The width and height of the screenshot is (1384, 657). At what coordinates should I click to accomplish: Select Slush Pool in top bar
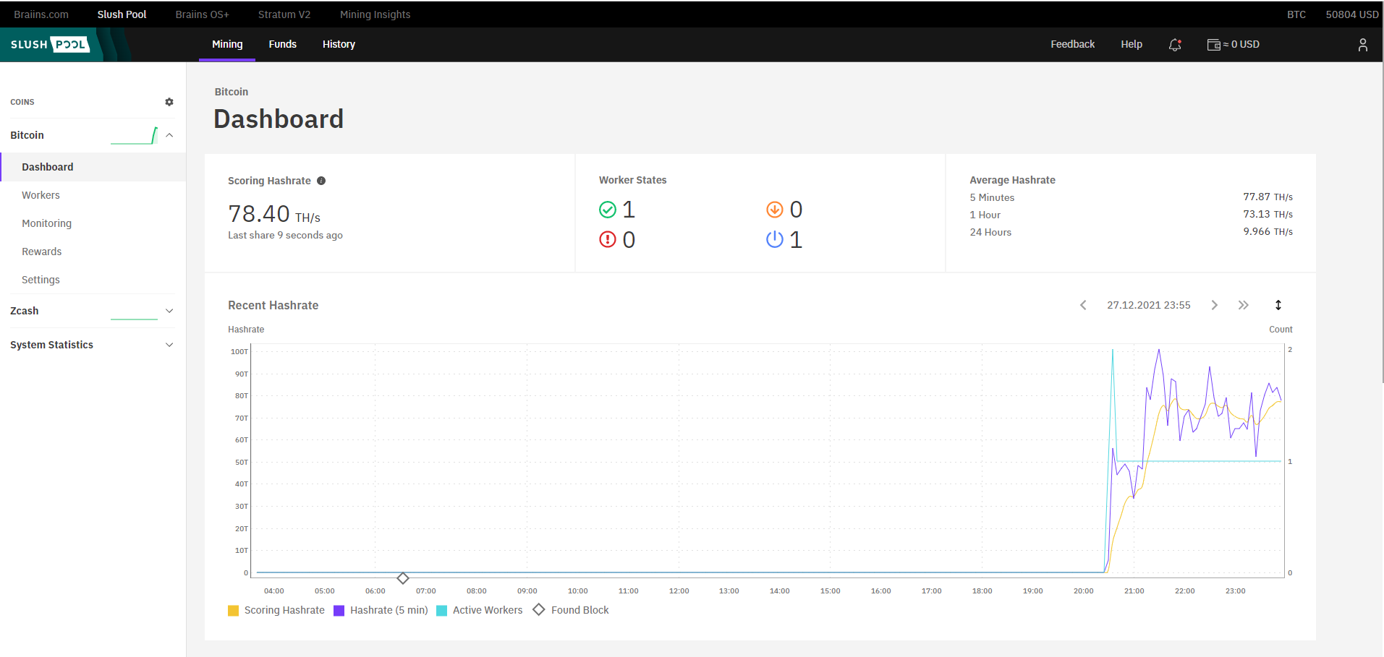(x=122, y=14)
